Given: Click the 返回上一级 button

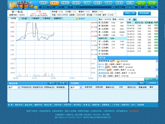Looking at the screenshot, I should pos(130,13).
